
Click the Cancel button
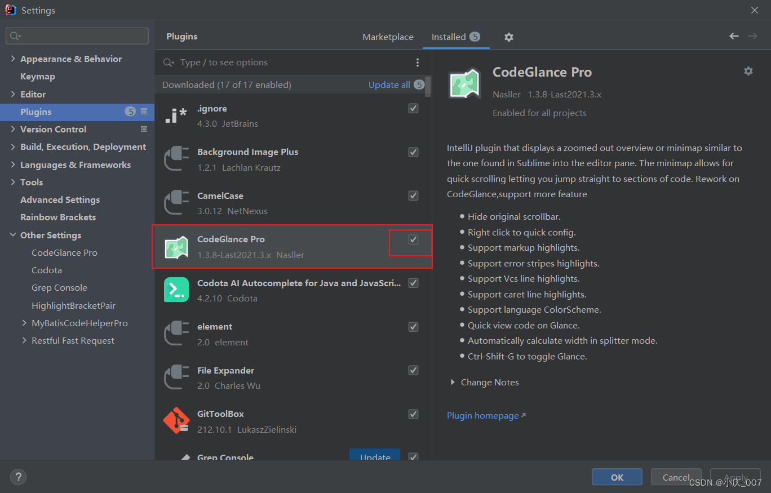point(676,477)
